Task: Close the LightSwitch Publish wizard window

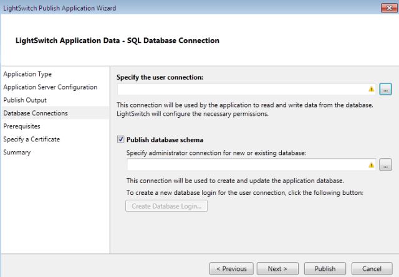Action: 389,8
